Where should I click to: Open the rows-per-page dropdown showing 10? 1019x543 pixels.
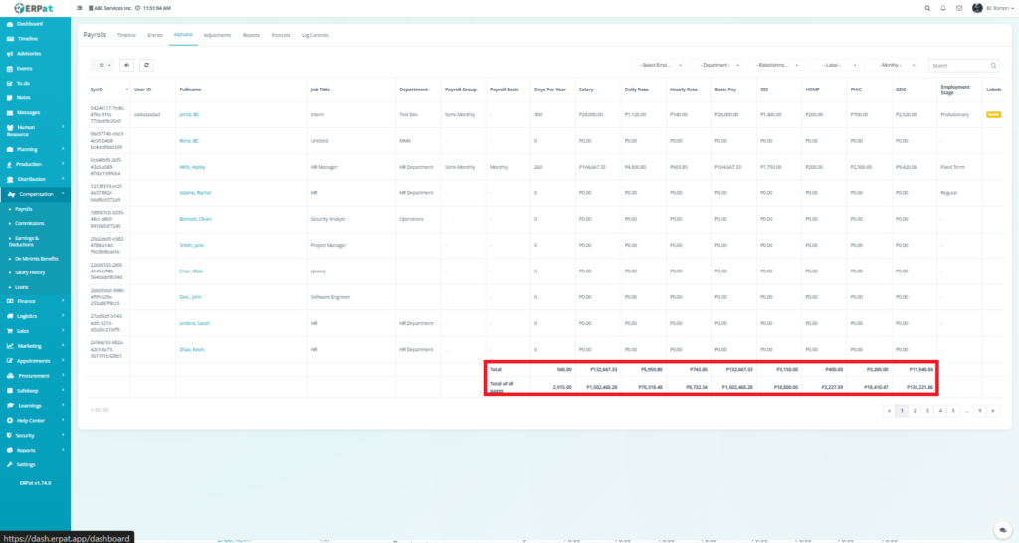pyautogui.click(x=103, y=64)
